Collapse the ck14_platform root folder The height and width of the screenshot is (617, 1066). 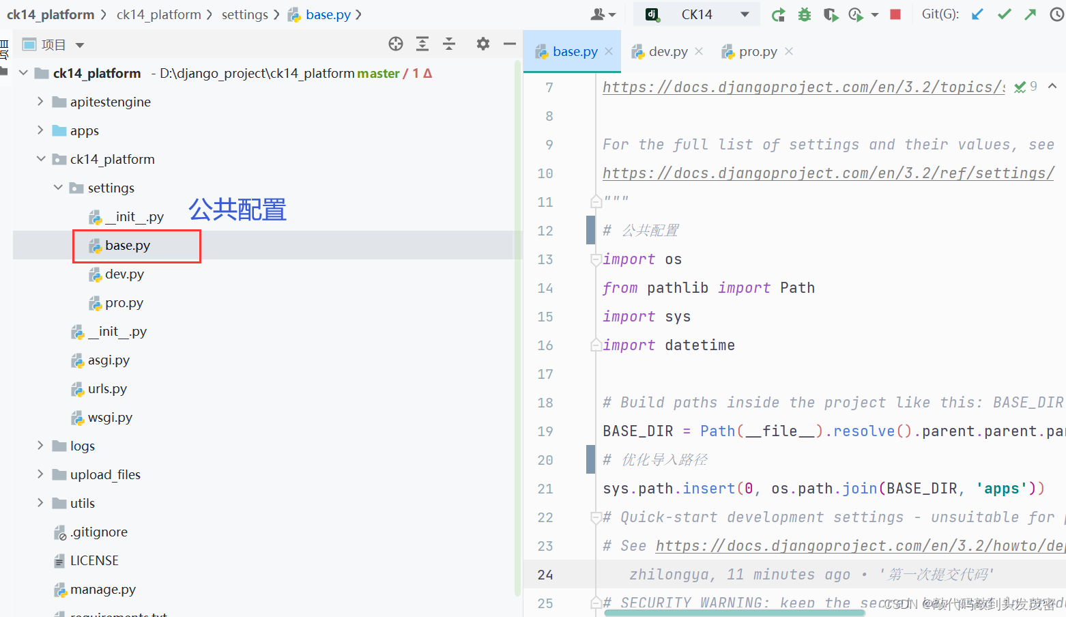tap(23, 73)
